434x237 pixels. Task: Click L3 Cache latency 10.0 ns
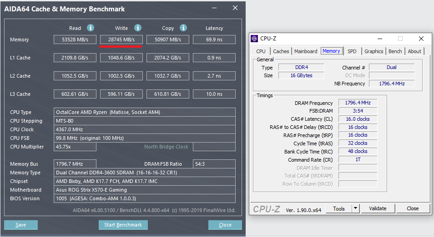pyautogui.click(x=214, y=94)
